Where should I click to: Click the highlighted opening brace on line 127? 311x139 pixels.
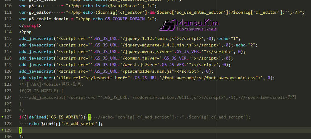89,117
